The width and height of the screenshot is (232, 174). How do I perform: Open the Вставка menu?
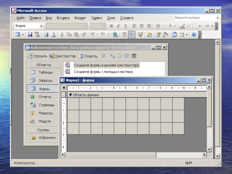tap(63, 18)
